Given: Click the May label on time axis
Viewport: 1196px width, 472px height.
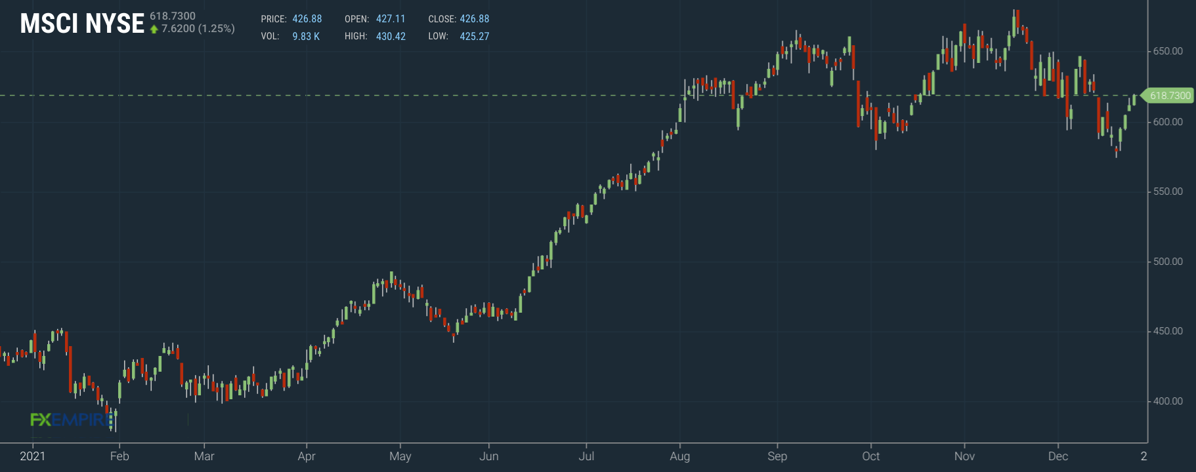Looking at the screenshot, I should pyautogui.click(x=400, y=456).
